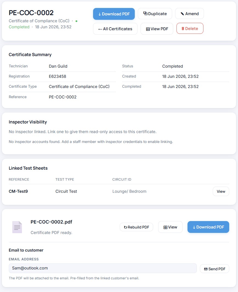Duplicate this certificate
The image size is (238, 292).
click(155, 13)
